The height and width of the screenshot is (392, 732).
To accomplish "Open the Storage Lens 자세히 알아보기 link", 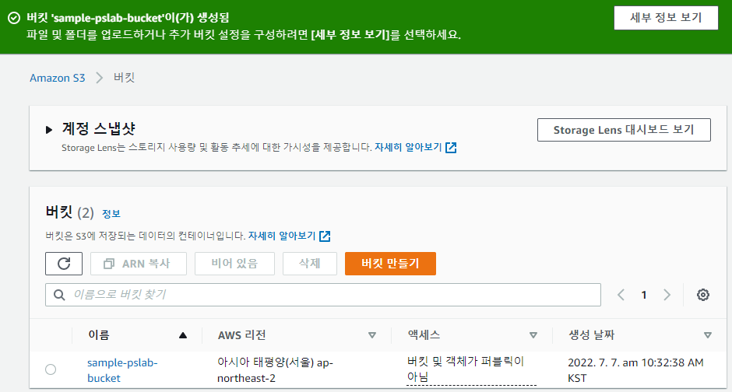I will pos(408,147).
